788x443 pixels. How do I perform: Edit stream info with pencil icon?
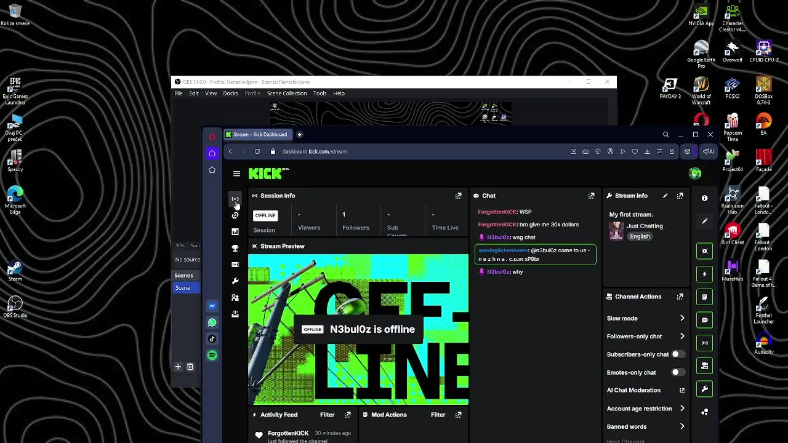click(x=665, y=196)
